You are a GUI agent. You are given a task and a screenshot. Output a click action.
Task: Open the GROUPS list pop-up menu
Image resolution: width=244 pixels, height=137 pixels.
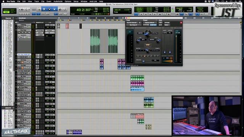pos(13,108)
